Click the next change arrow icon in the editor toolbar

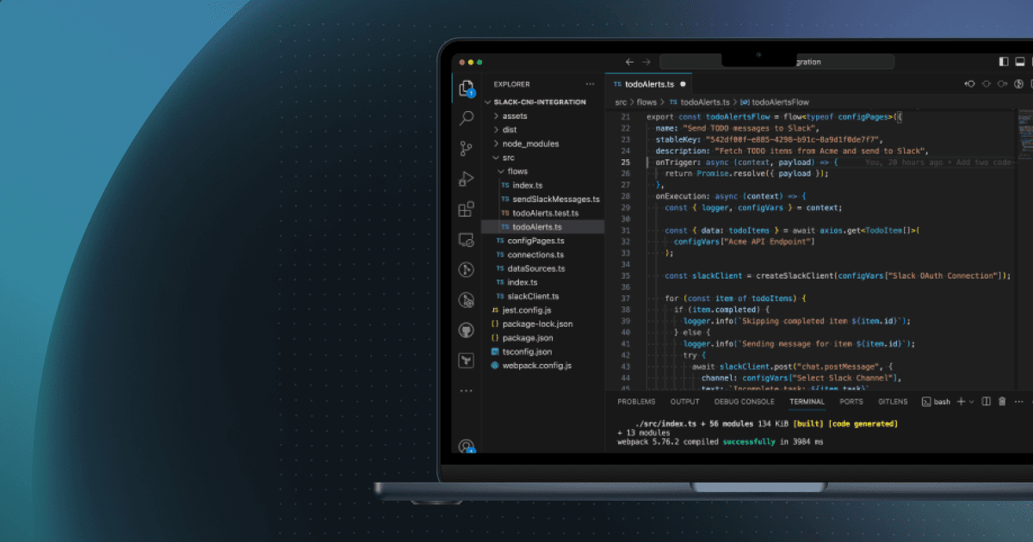(1002, 84)
